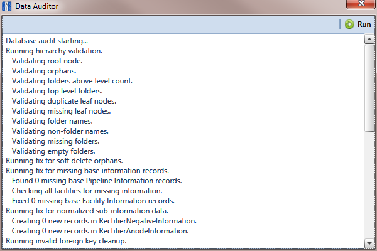Click the scrollbar up arrow
This screenshot has height=251, width=377.
coord(369,39)
